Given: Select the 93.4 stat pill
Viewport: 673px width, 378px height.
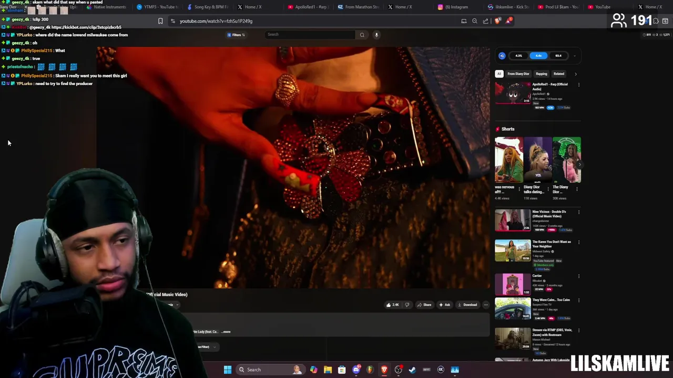Looking at the screenshot, I should pyautogui.click(x=558, y=56).
